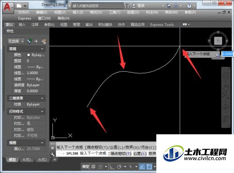Switch to the 附加模块 ribbon tab
This screenshot has width=234, height=173.
click(x=105, y=25)
